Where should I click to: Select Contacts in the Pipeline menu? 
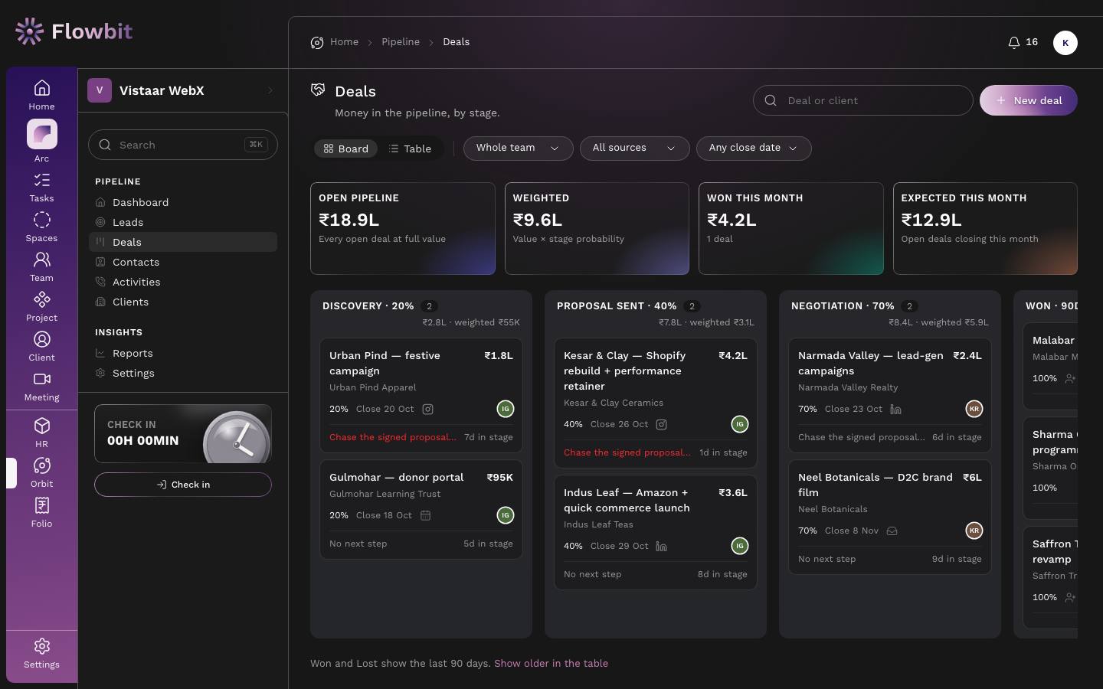coord(183,262)
